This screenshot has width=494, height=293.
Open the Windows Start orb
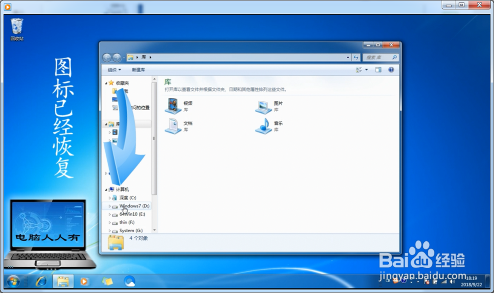(x=13, y=281)
